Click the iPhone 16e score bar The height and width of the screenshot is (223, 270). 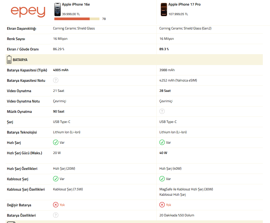77,19
